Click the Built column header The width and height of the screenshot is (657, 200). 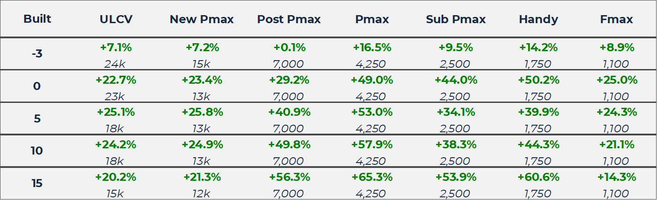click(37, 19)
